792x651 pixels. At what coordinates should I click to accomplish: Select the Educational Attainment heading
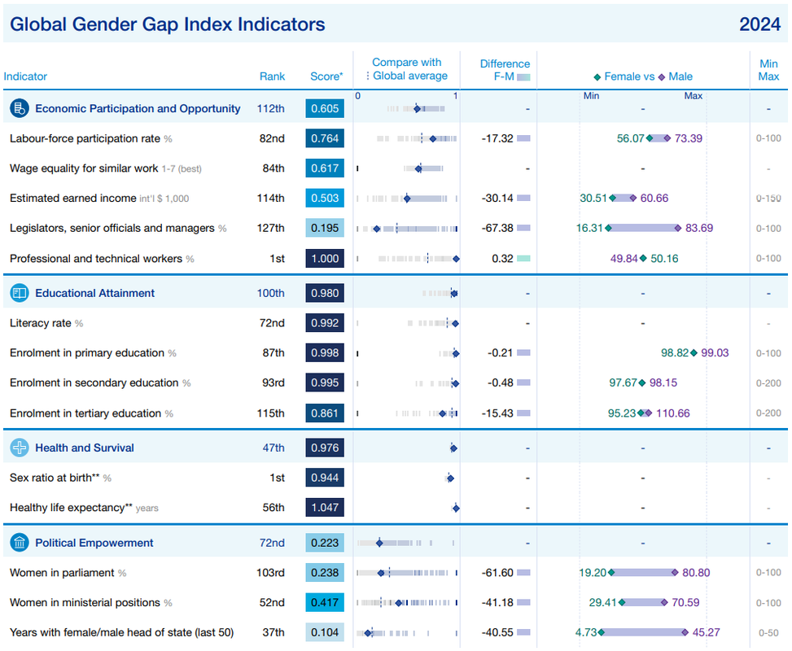tap(94, 293)
